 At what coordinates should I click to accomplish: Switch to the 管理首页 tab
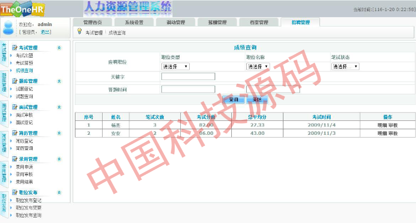point(92,22)
